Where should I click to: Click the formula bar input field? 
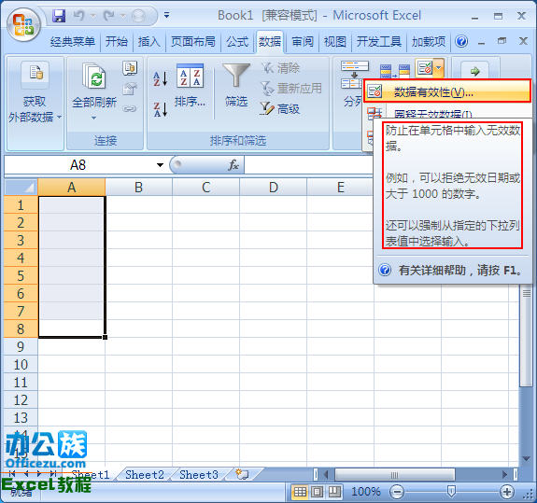click(x=308, y=165)
